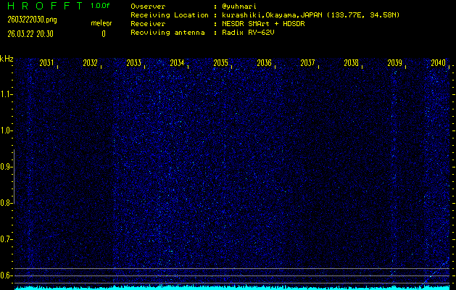456x290 pixels.
Task: Click the 2034 time marker
Action: coord(177,63)
